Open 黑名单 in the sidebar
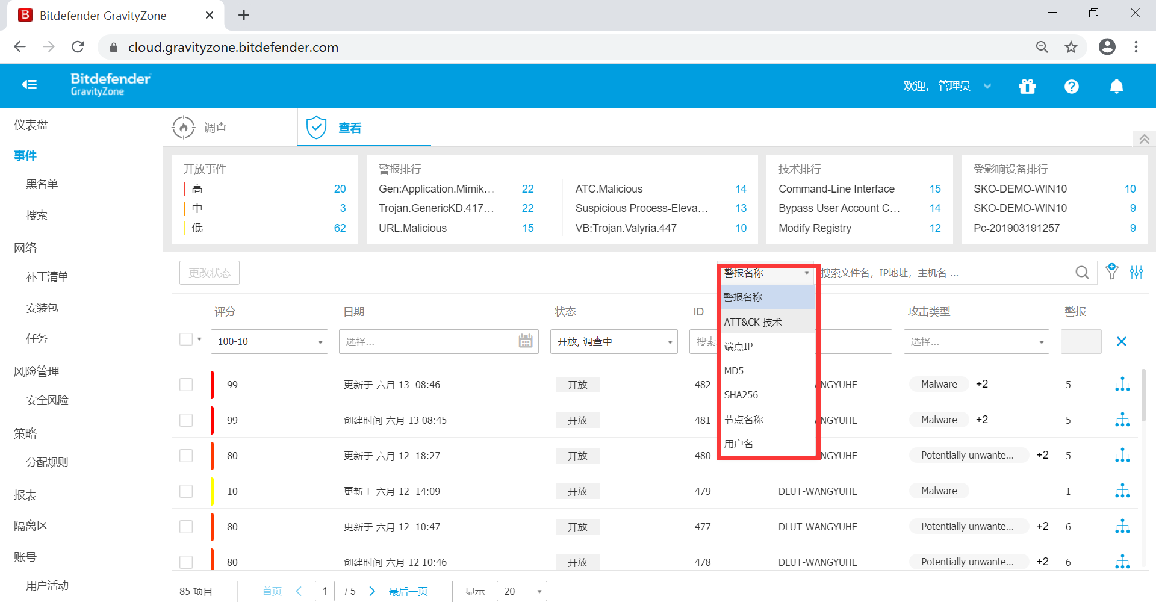1156x614 pixels. (42, 184)
